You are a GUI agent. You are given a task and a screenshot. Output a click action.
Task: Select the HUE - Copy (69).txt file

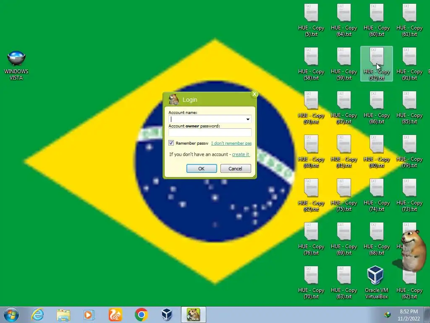pos(344,239)
